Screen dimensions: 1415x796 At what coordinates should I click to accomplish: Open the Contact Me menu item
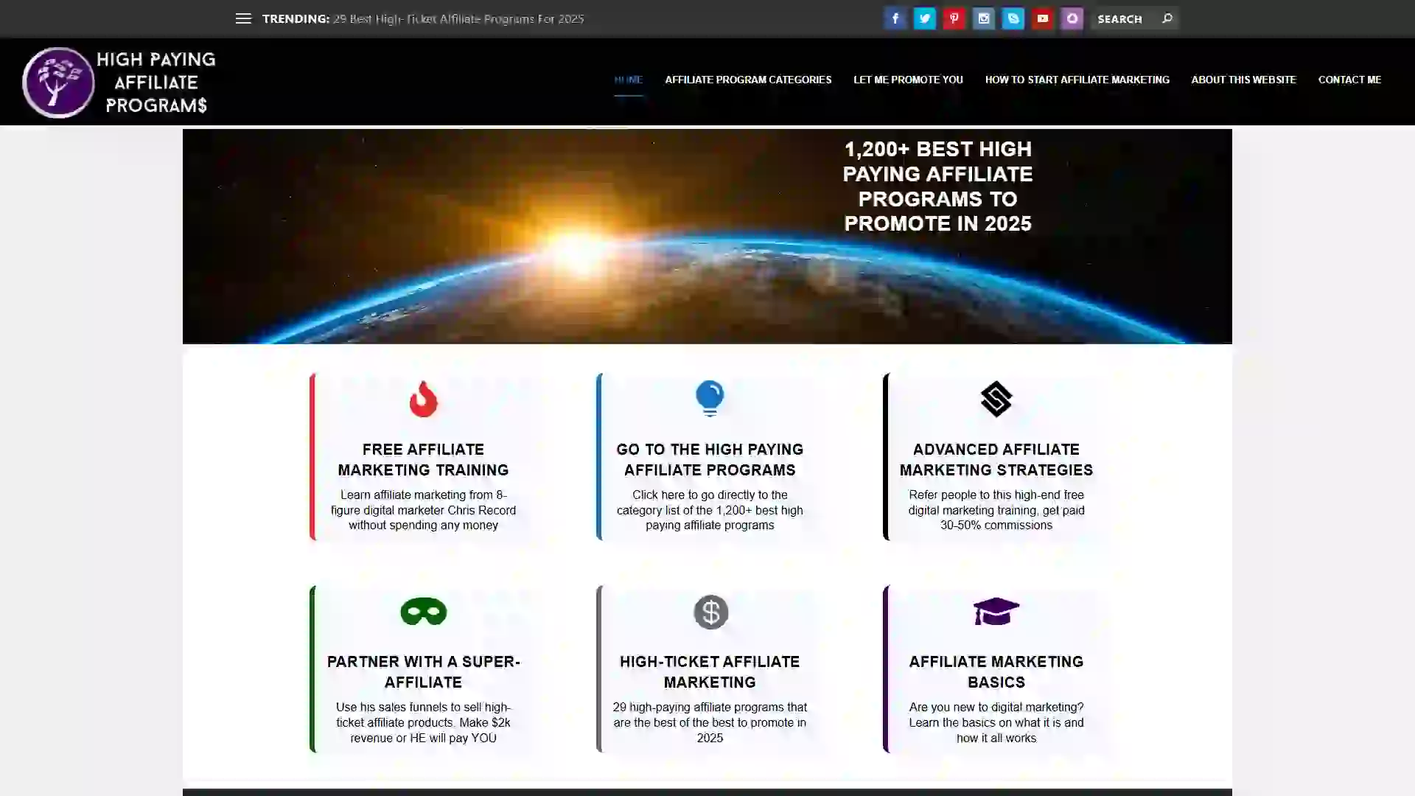(x=1349, y=80)
